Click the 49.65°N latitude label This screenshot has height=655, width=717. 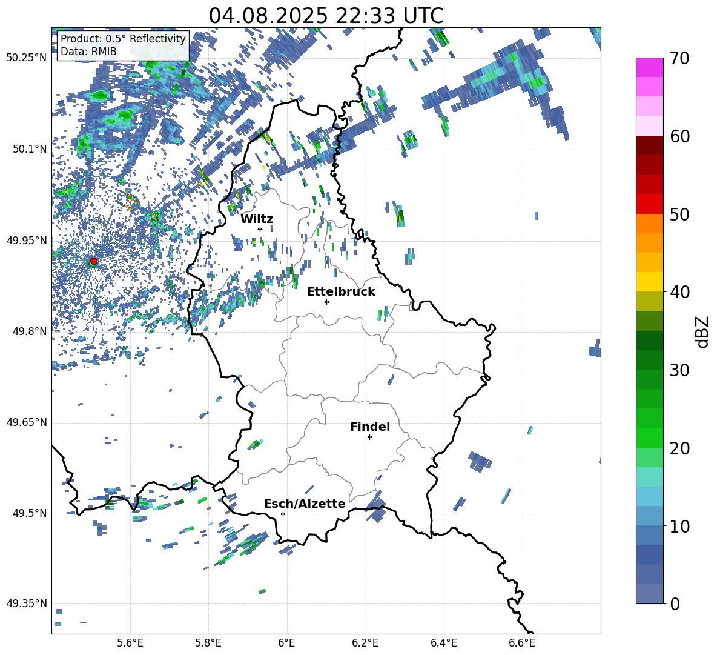(27, 422)
